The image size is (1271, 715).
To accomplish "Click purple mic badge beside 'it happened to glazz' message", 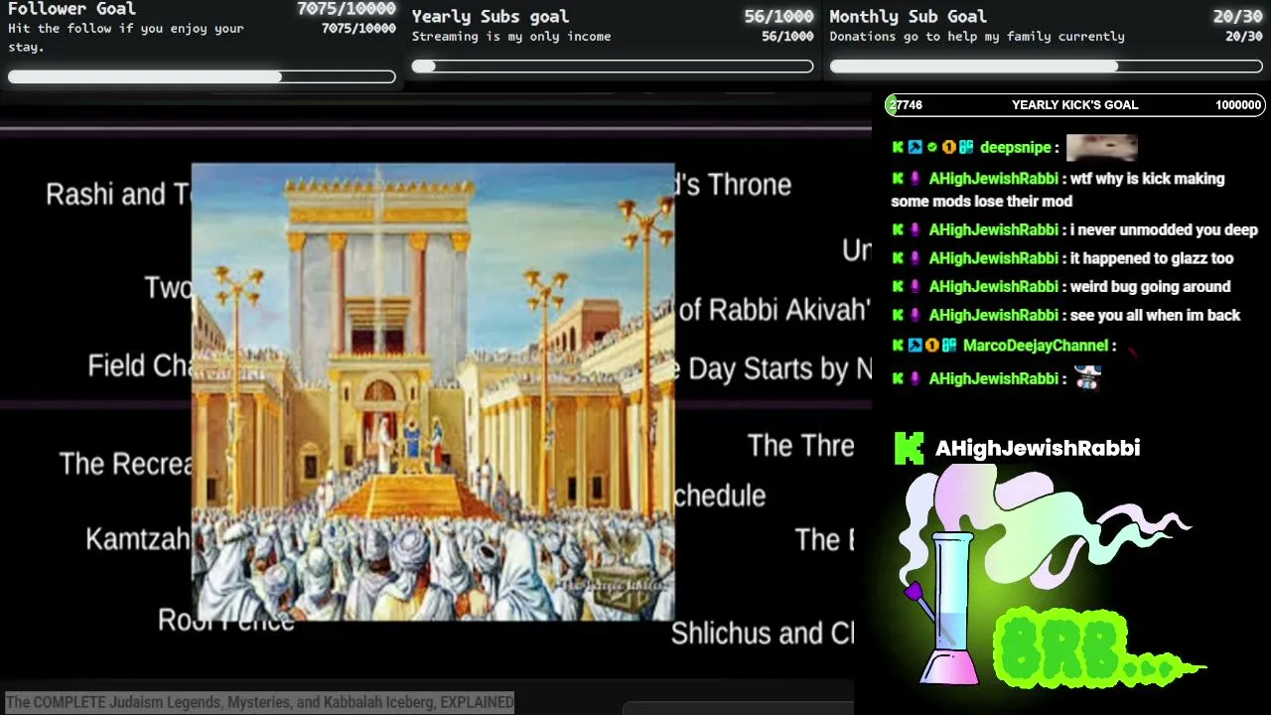I will pos(916,258).
